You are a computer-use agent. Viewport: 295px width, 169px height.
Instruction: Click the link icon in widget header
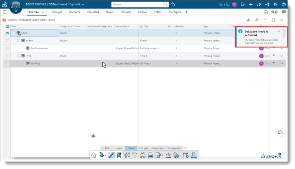[x=257, y=20]
